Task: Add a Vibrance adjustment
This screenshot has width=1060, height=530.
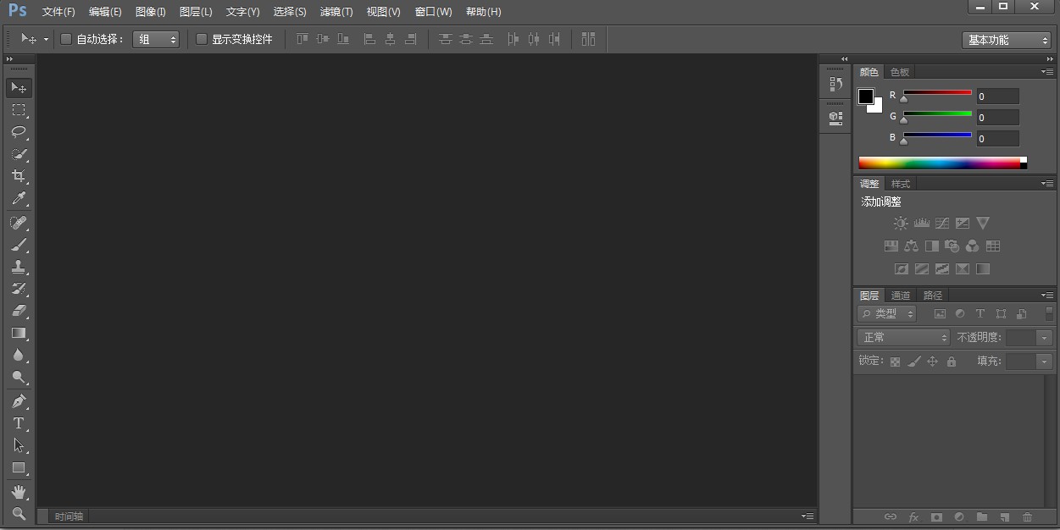Action: click(x=983, y=224)
